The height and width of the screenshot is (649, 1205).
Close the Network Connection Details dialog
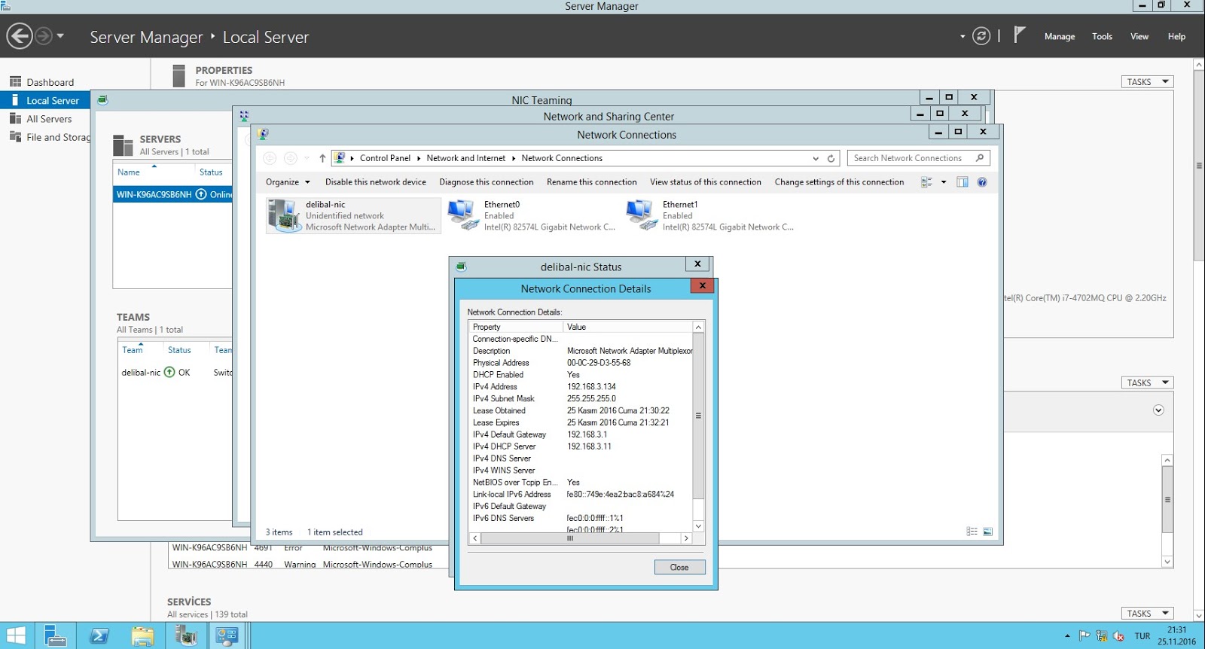point(679,568)
